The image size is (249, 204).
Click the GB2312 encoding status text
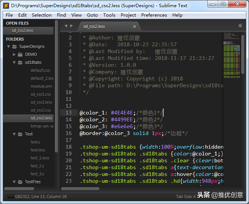tap(41, 196)
